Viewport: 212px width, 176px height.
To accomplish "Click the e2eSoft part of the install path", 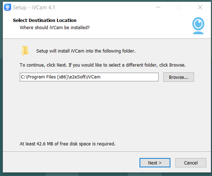I will click(x=77, y=77).
